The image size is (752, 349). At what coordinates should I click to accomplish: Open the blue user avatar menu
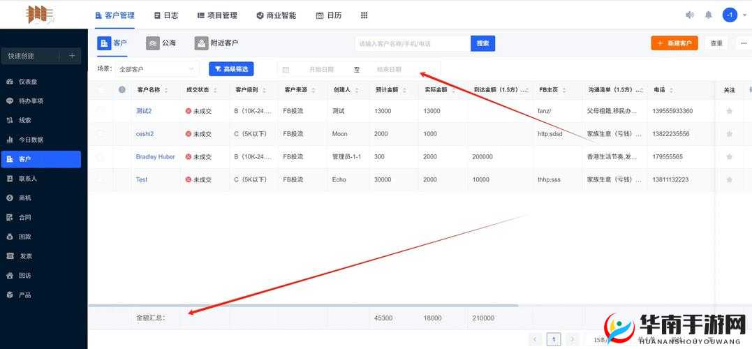pyautogui.click(x=730, y=15)
